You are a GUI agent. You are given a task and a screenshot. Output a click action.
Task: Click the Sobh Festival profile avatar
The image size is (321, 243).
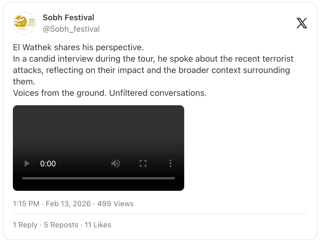(24, 23)
